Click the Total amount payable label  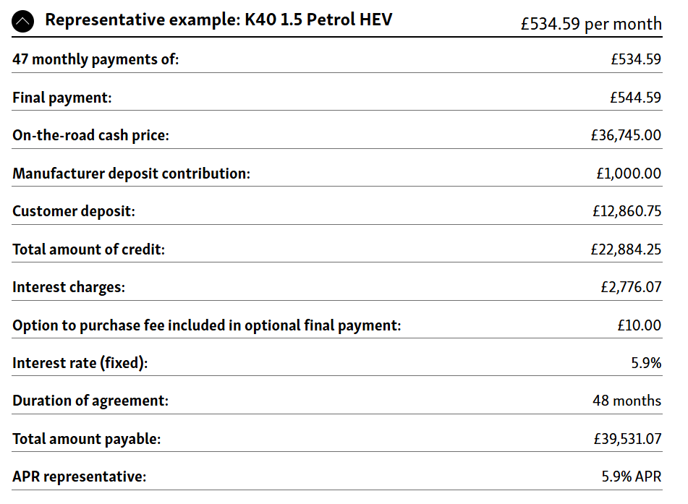[x=86, y=439]
